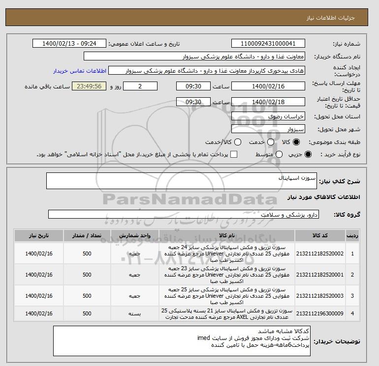Select the خدمت radio button
This screenshot has width=379, height=366.
(x=271, y=142)
